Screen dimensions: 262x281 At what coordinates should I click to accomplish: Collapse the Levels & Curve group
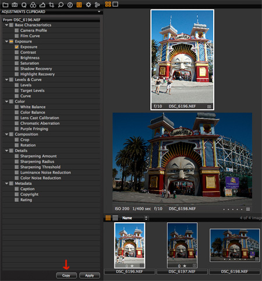pos(6,80)
